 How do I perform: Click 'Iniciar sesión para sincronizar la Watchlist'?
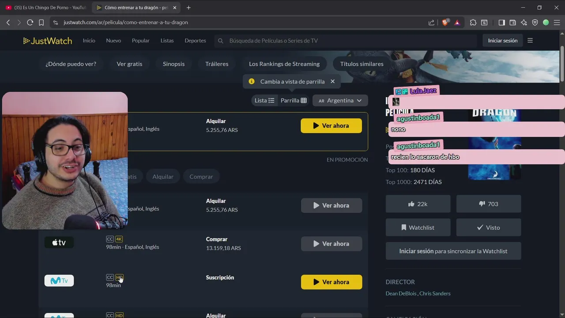pyautogui.click(x=453, y=251)
